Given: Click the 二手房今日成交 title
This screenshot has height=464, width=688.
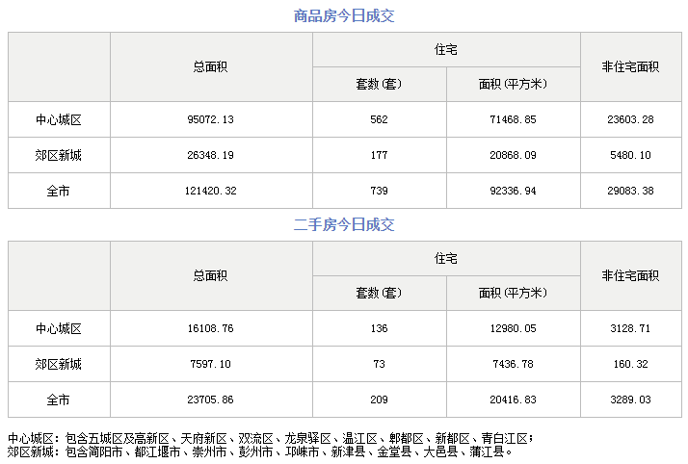Looking at the screenshot, I should 344,224.
